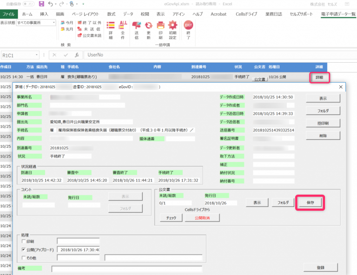Click the top 表示 button in dialog
Screen dimensions: 357x275
pos(323,98)
